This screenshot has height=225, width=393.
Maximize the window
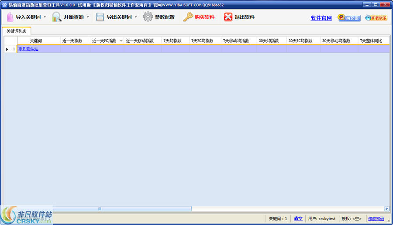click(376, 4)
